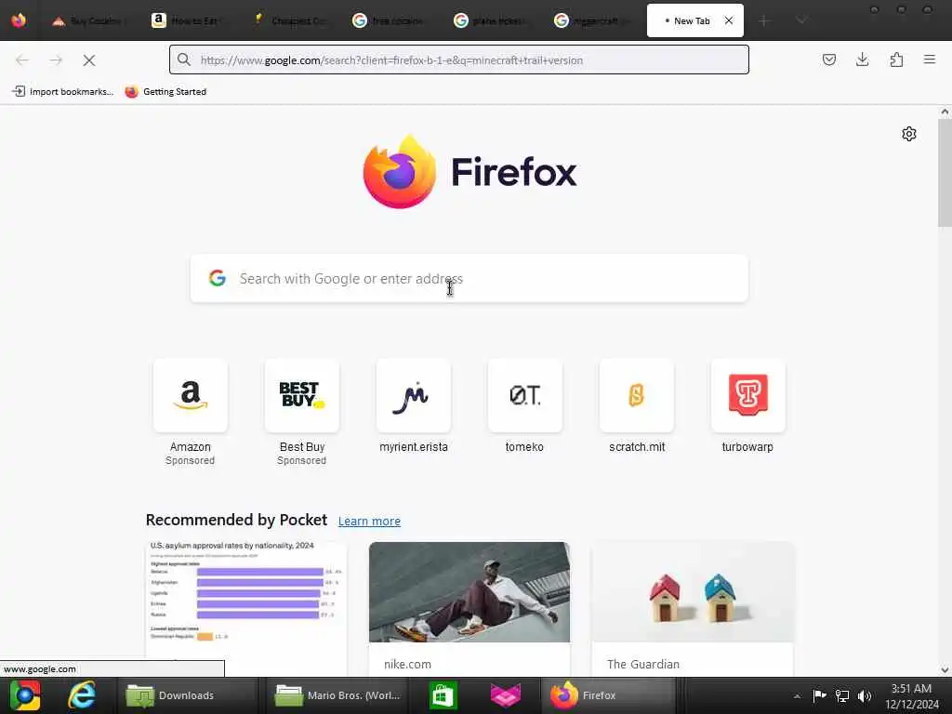This screenshot has width=952, height=714.
Task: Open the pink envelope taskbar app
Action: 505,695
